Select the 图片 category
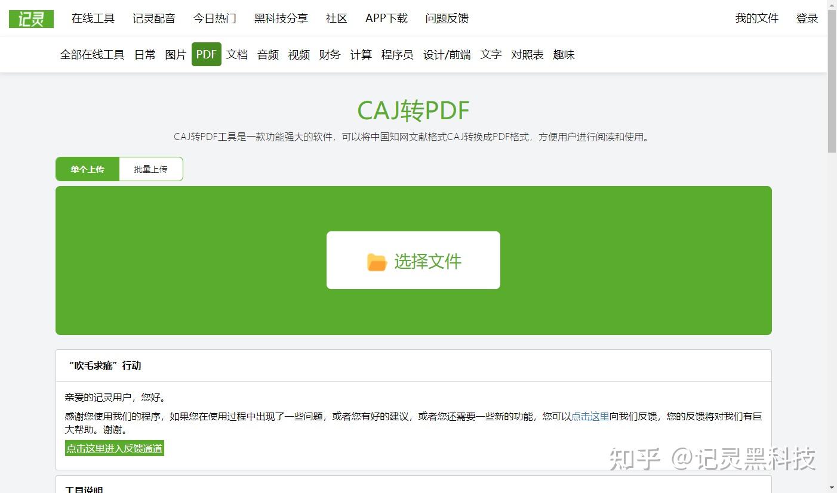 tap(175, 54)
